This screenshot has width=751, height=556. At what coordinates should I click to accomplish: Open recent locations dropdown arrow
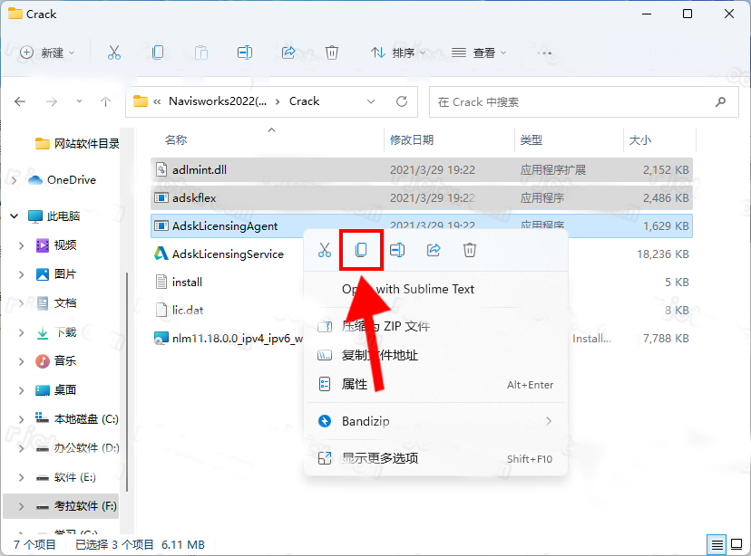click(x=79, y=101)
